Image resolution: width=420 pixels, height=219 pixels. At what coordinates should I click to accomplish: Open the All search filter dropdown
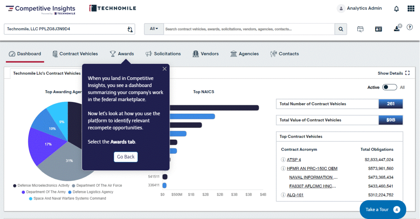(154, 29)
